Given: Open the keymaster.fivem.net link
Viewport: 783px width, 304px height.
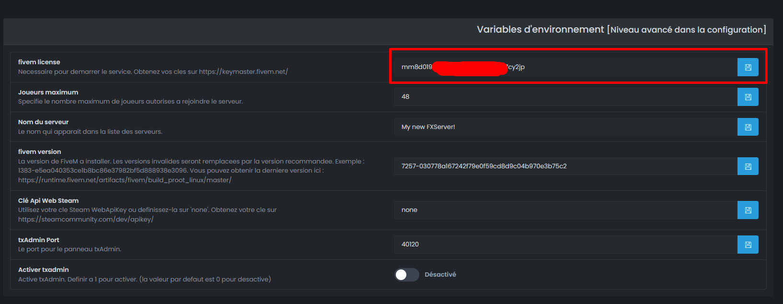Looking at the screenshot, I should pyautogui.click(x=243, y=71).
